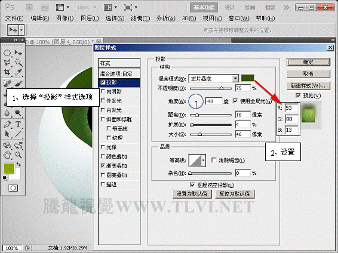Select the 3D Camera Orbit tool
338x253 pixels.
(x=18, y=146)
